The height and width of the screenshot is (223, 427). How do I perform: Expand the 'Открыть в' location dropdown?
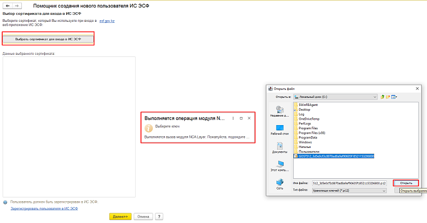click(376, 97)
